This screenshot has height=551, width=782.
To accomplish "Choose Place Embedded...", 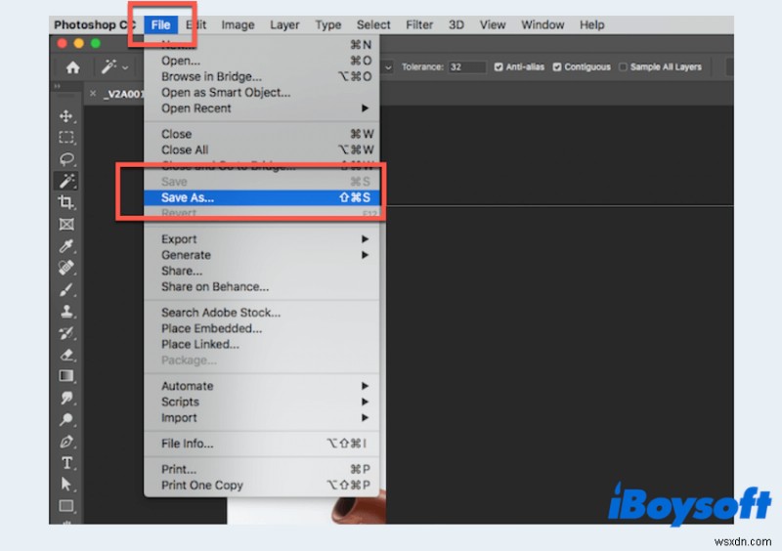I will 262,328.
